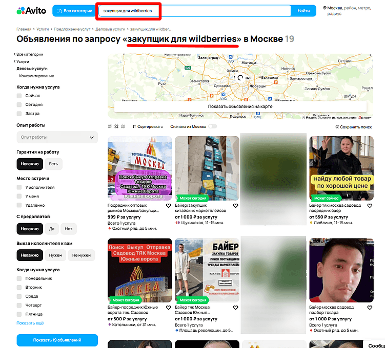Image resolution: width=385 pixels, height=348 pixels.
Task: Click the map loading spinner over Москва
Action: click(x=240, y=78)
